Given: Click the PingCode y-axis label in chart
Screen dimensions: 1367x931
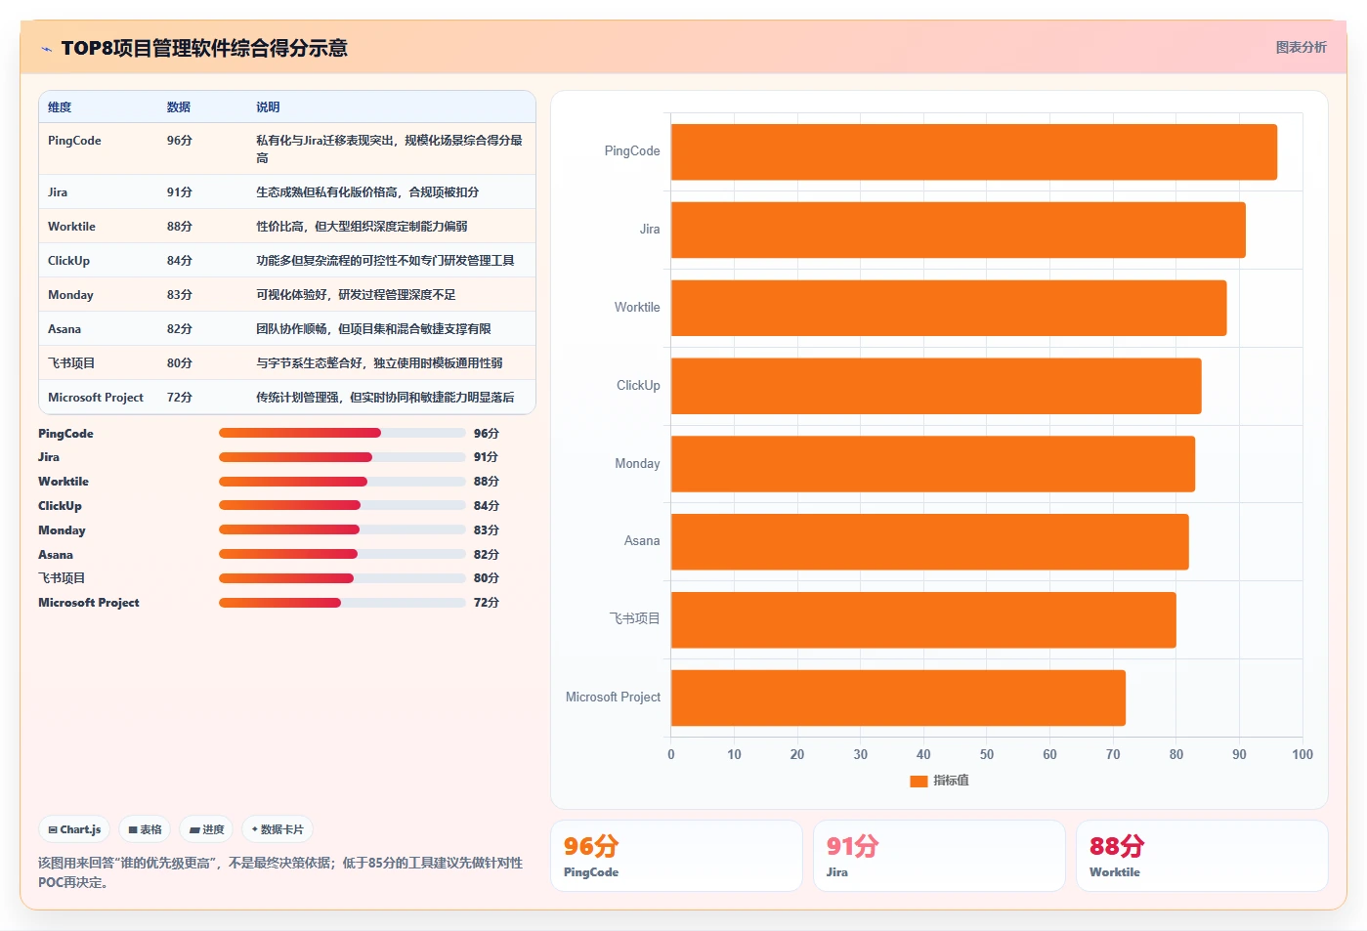Looking at the screenshot, I should (x=632, y=151).
